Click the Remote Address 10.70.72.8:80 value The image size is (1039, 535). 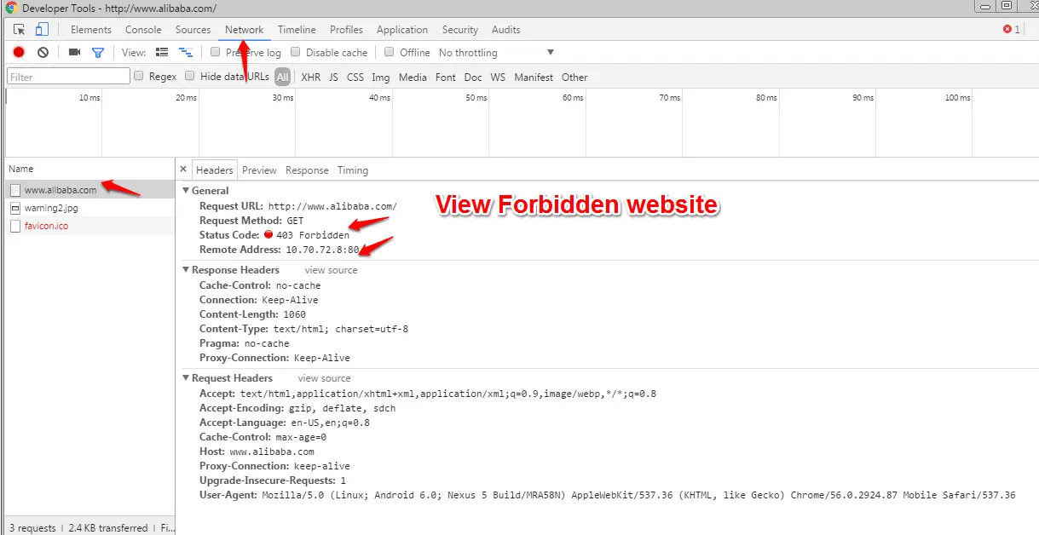323,250
